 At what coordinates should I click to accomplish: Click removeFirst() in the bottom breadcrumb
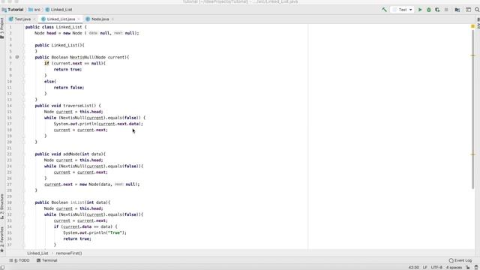(x=69, y=253)
